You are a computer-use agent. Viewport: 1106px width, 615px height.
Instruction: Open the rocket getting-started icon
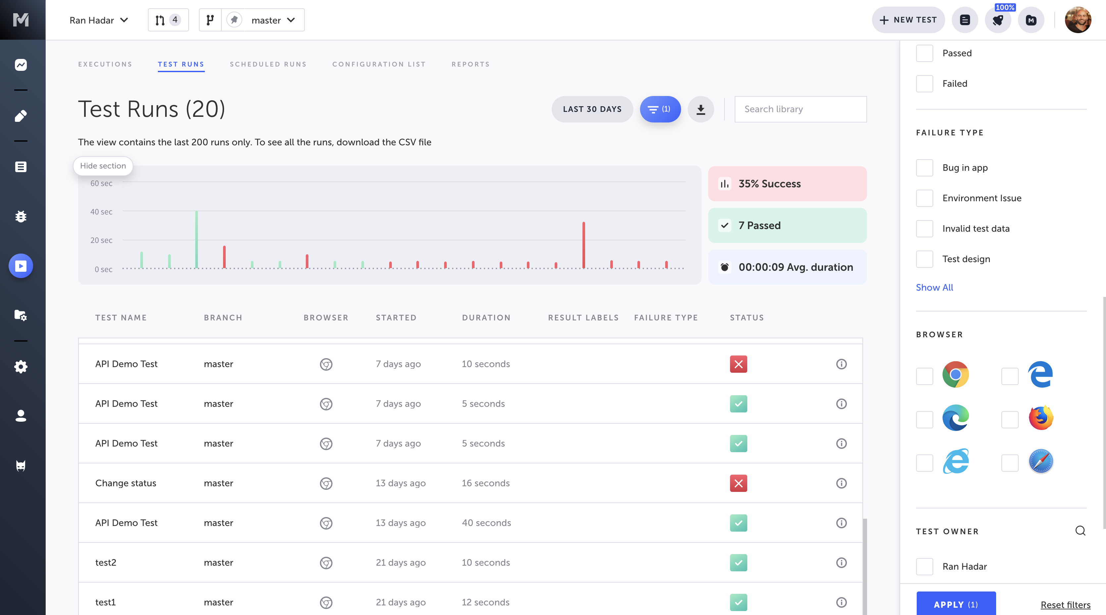coord(998,20)
